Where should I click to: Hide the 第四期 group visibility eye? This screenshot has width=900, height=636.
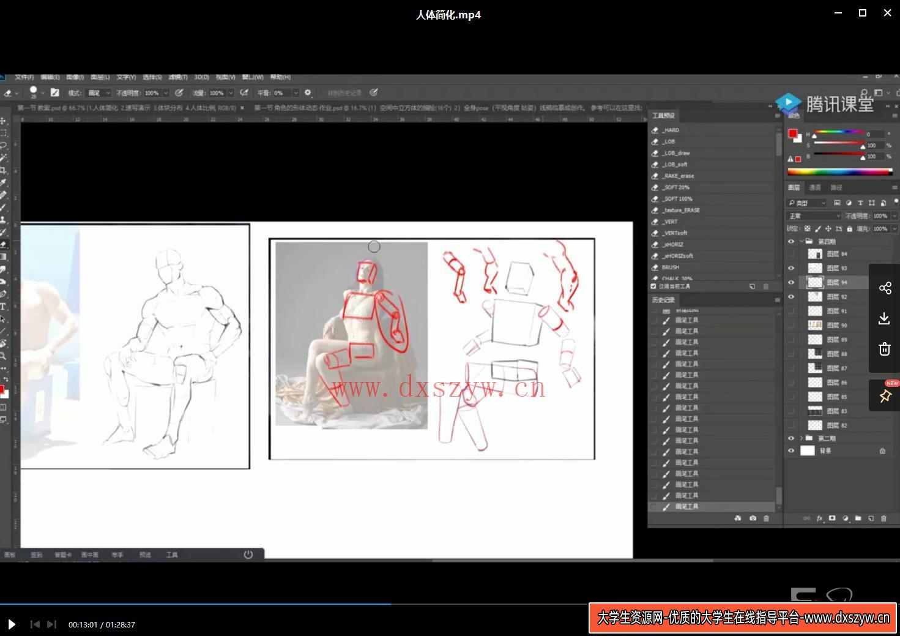[x=790, y=242]
